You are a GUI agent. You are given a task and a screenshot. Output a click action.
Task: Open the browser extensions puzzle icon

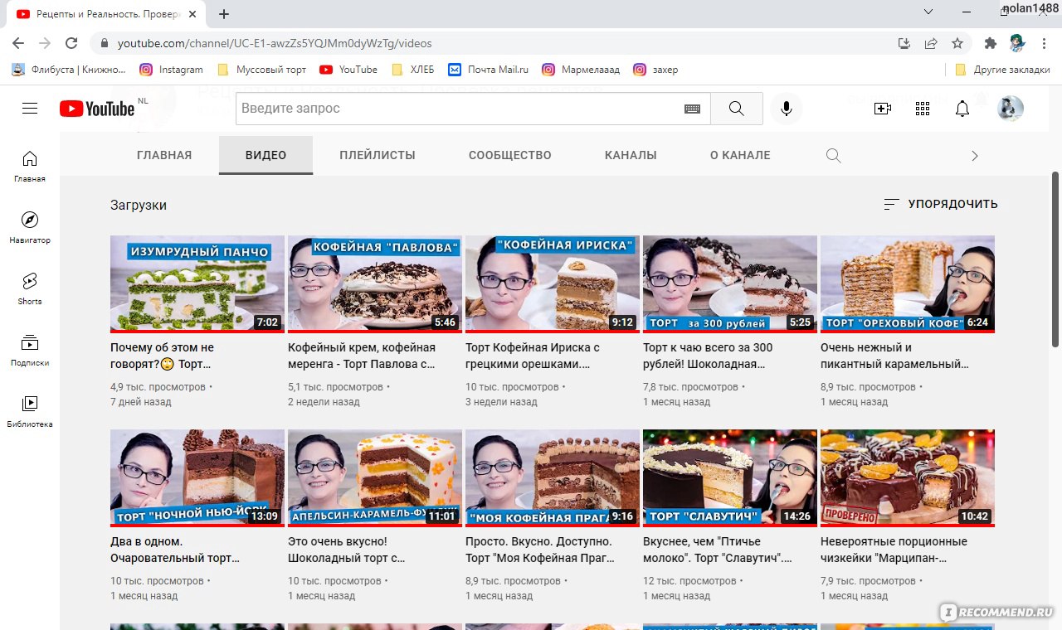point(990,43)
